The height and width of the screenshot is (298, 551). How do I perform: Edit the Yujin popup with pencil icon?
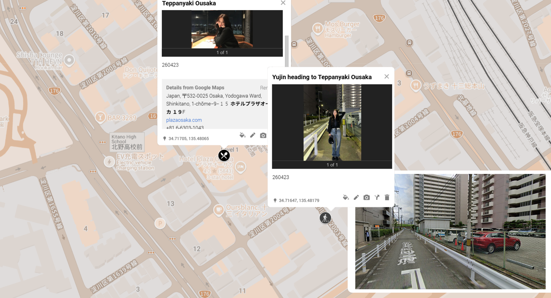pyautogui.click(x=356, y=197)
